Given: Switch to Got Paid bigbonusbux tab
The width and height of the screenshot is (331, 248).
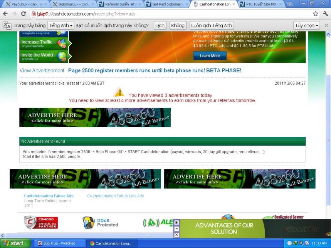Looking at the screenshot, I should tap(168, 4).
